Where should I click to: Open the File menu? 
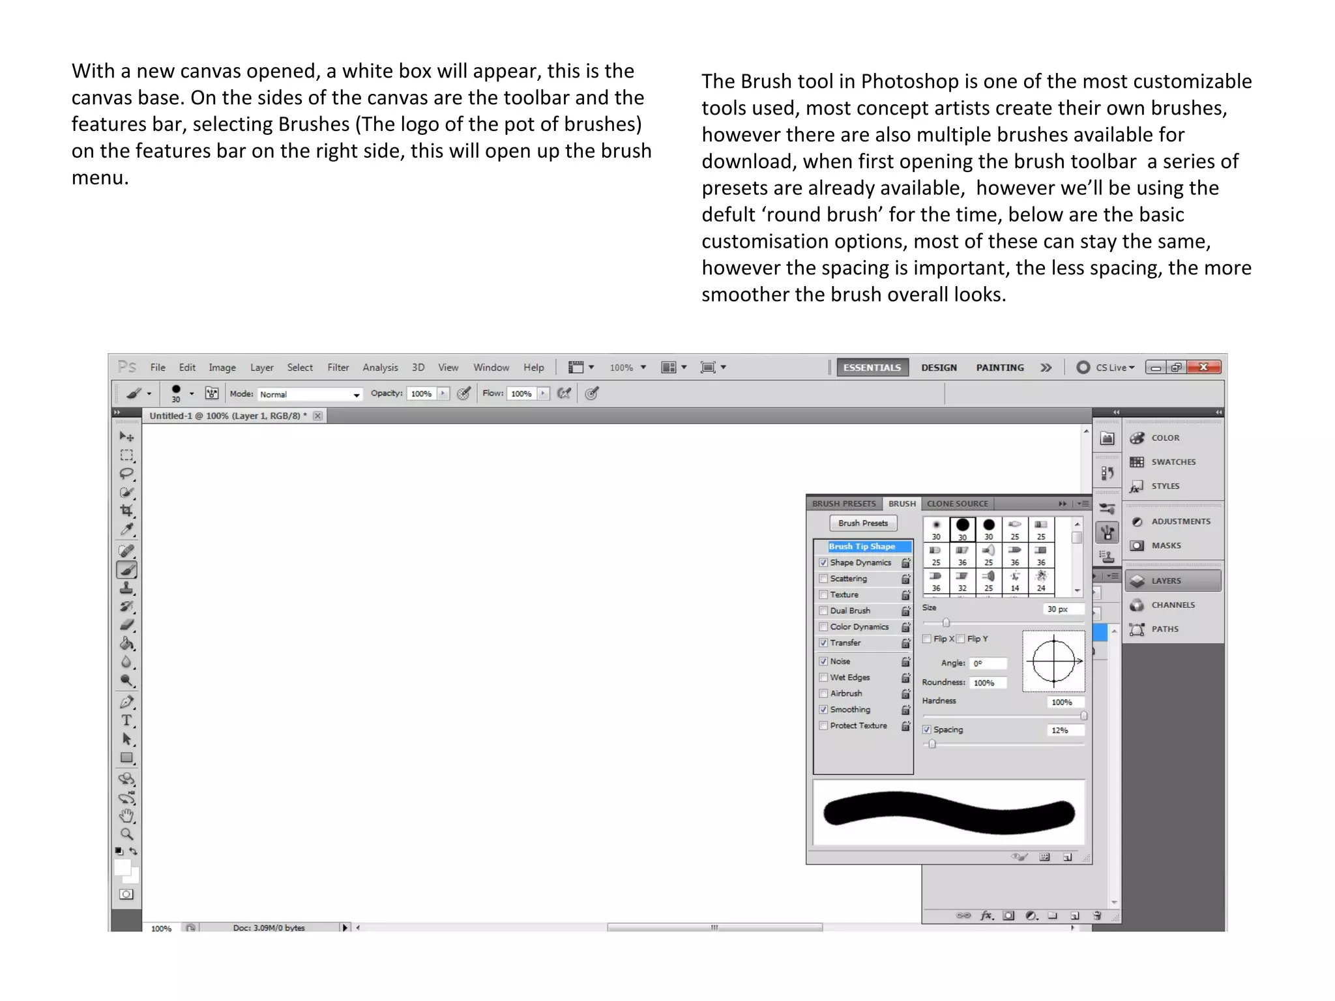(158, 368)
